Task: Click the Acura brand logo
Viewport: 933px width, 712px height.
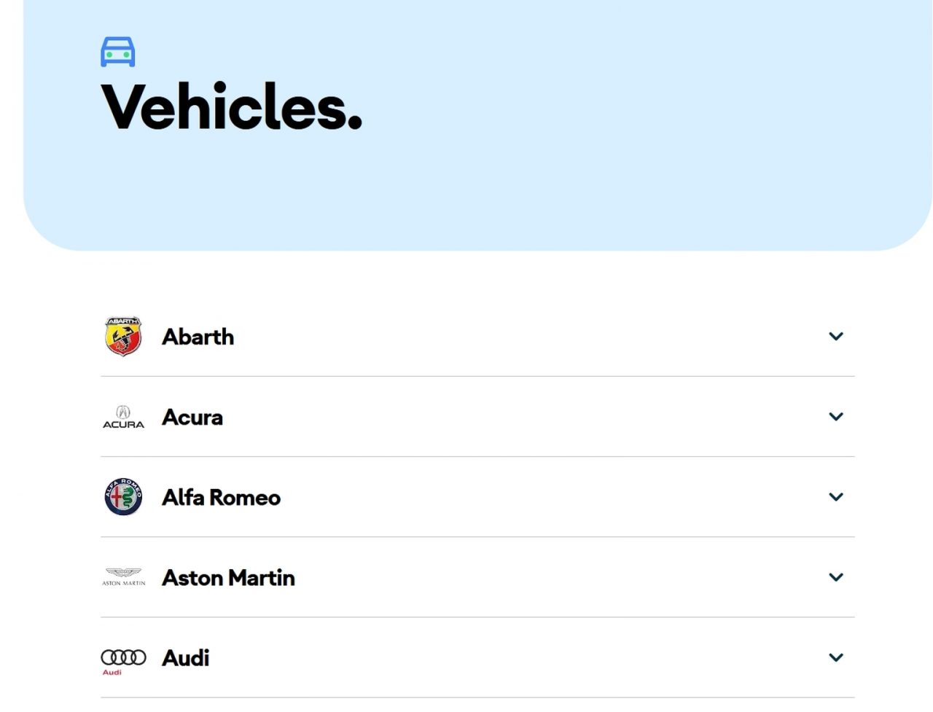Action: pos(123,417)
